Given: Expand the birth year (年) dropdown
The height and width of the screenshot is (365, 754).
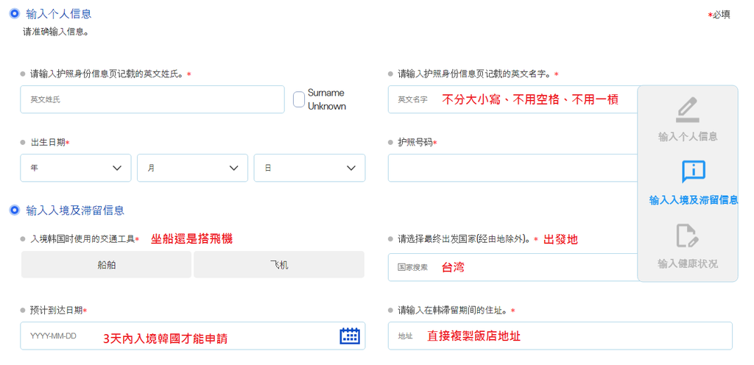Looking at the screenshot, I should (x=76, y=168).
